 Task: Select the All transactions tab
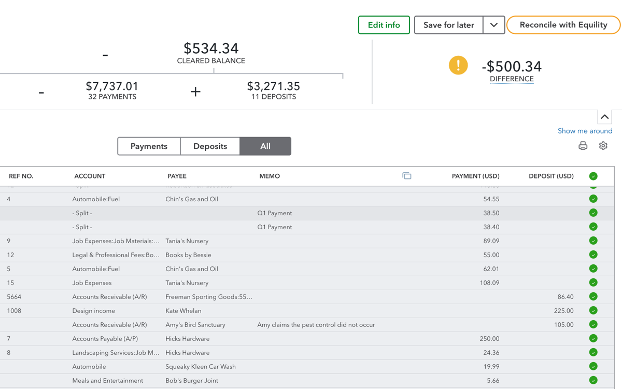click(265, 146)
